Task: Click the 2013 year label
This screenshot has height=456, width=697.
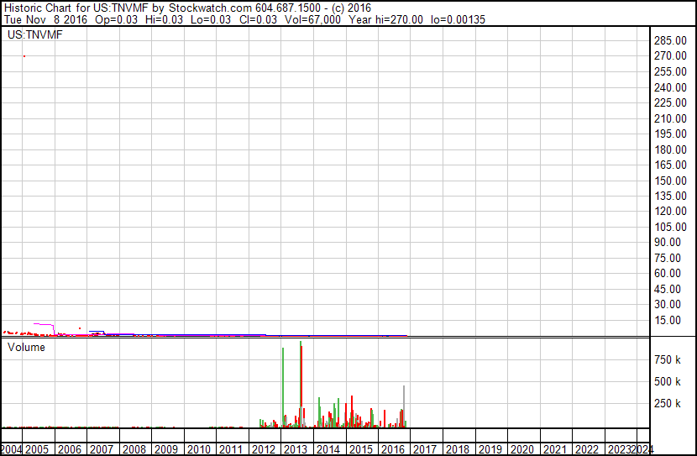Action: point(296,449)
